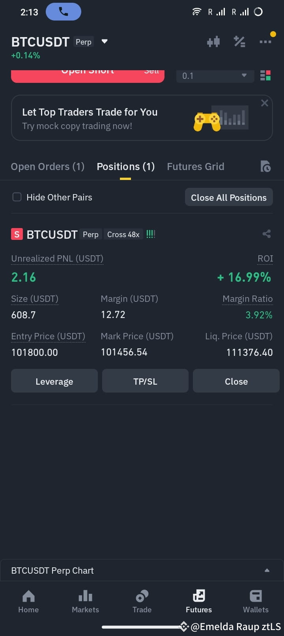This screenshot has height=636, width=284.
Task: Switch to the Futures Grid tab
Action: 196,166
